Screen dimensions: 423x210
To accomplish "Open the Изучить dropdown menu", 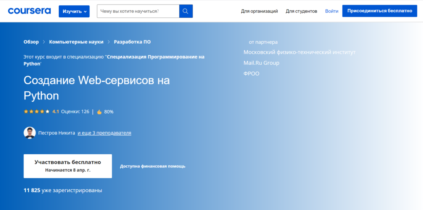I will click(74, 11).
